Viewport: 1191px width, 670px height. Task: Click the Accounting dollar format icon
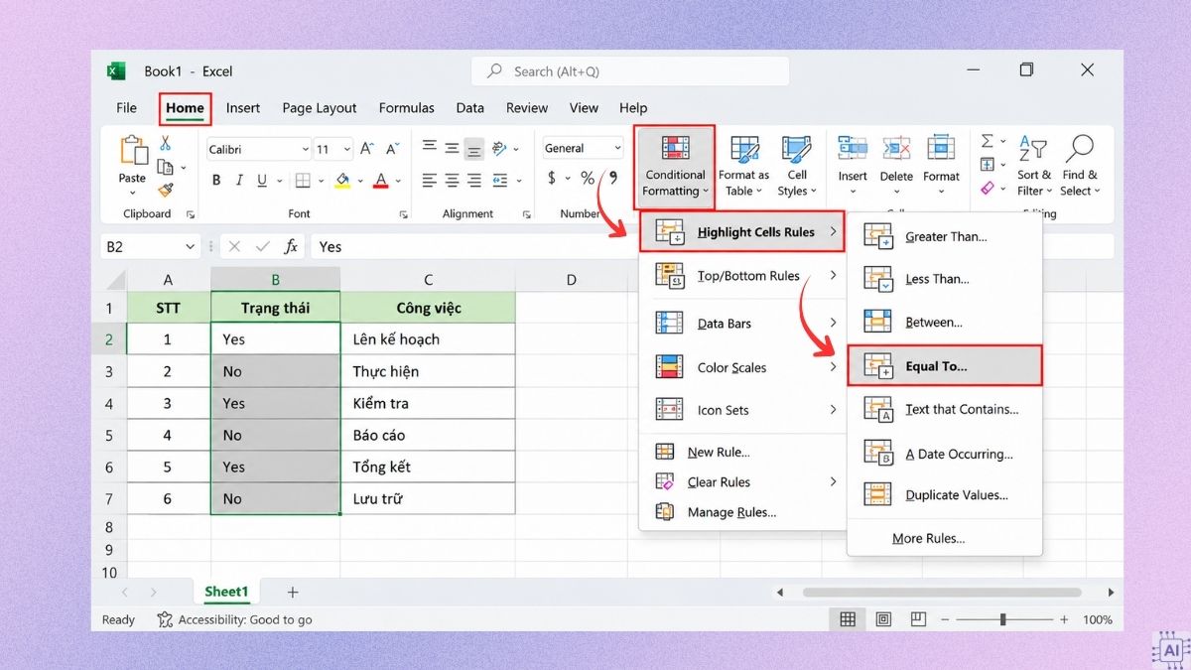coord(552,179)
